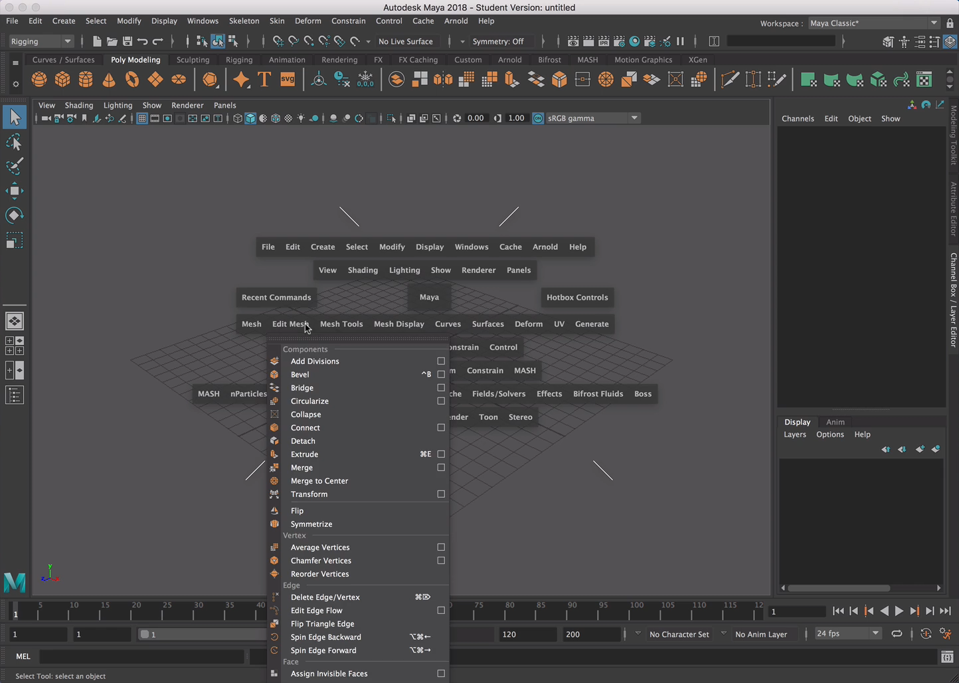This screenshot has width=959, height=683.
Task: Open the Rigging menu set dropdown
Action: click(x=41, y=41)
